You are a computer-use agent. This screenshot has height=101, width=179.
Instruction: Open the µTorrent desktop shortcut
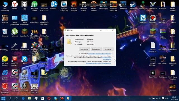pos(15,33)
